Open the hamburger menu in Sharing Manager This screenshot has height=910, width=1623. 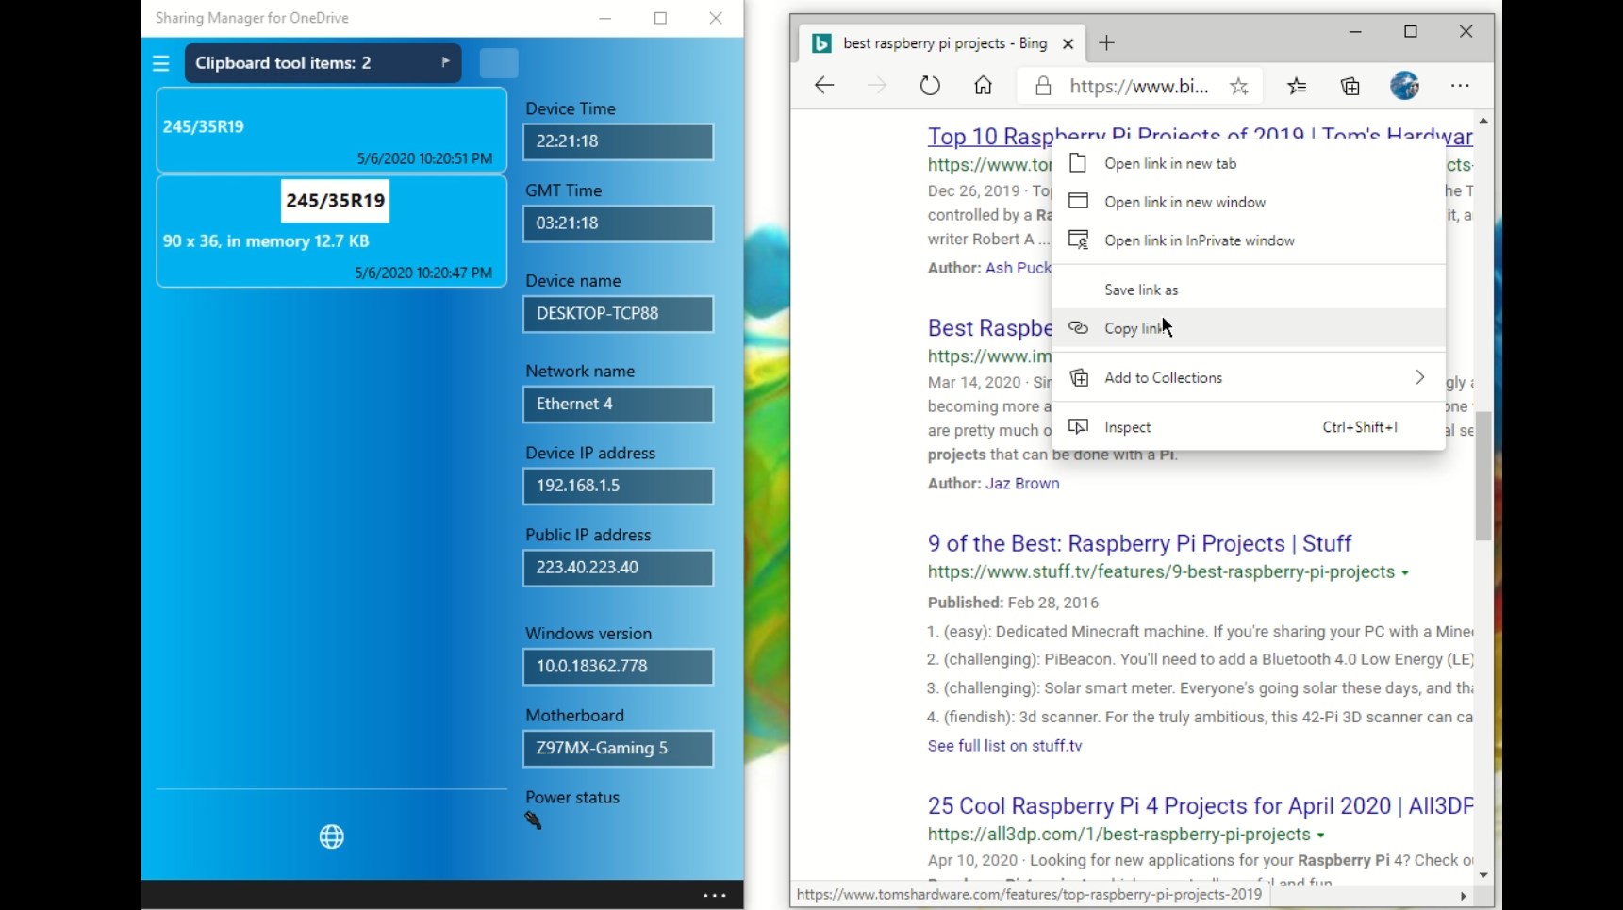161,63
